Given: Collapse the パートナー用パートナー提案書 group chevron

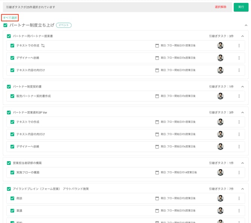Looking at the screenshot, I should pyautogui.click(x=242, y=36).
